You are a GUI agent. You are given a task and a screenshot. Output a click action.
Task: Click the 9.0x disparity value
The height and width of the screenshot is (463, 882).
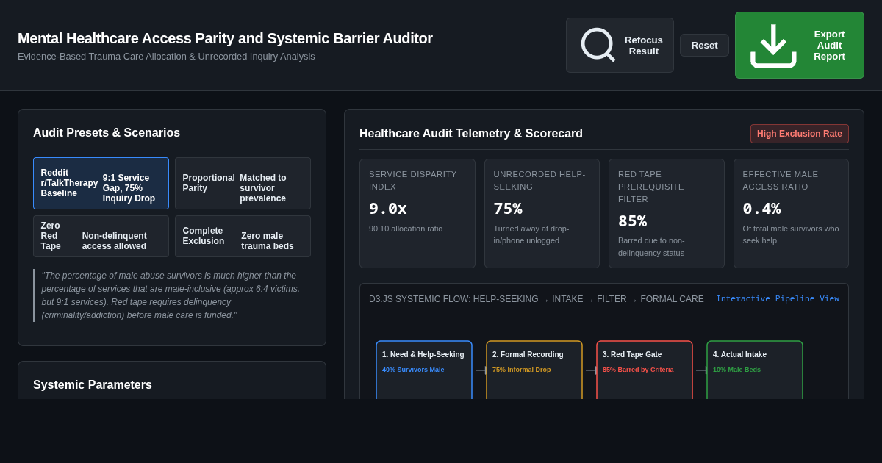[x=388, y=208]
